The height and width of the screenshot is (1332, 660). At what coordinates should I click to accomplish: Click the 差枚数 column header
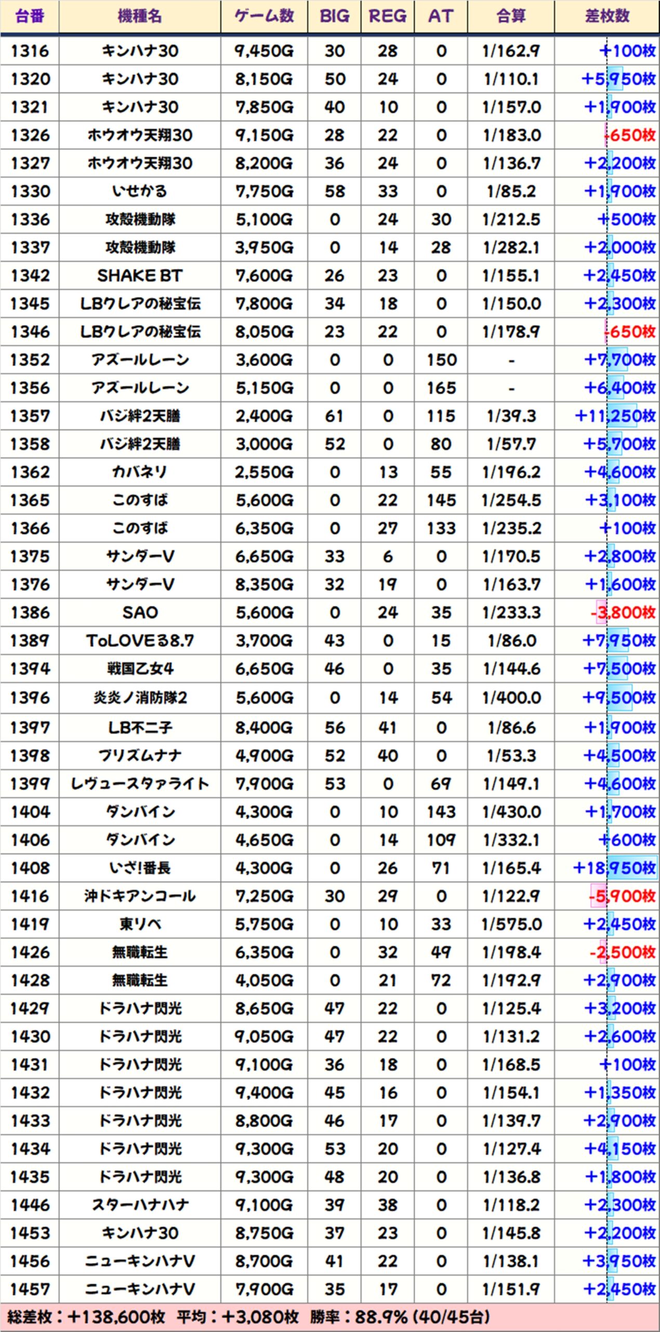(x=607, y=17)
